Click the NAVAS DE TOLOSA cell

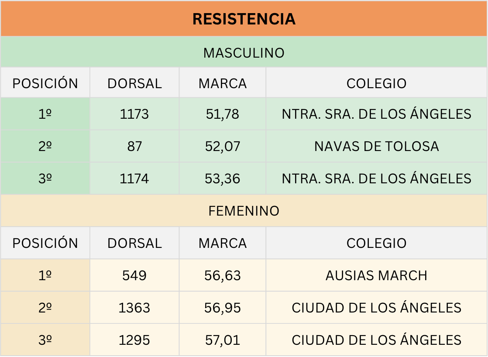(x=376, y=146)
